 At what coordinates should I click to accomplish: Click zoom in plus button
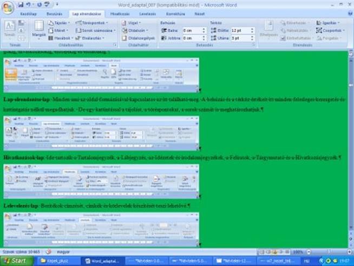[x=349, y=252]
